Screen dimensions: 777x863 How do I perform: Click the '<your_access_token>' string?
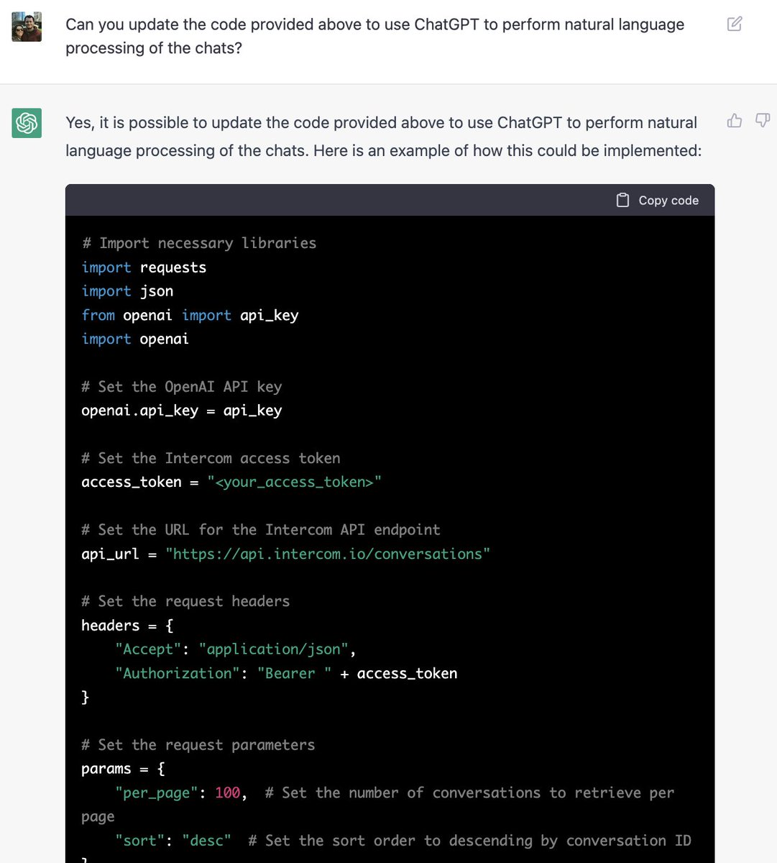point(294,482)
